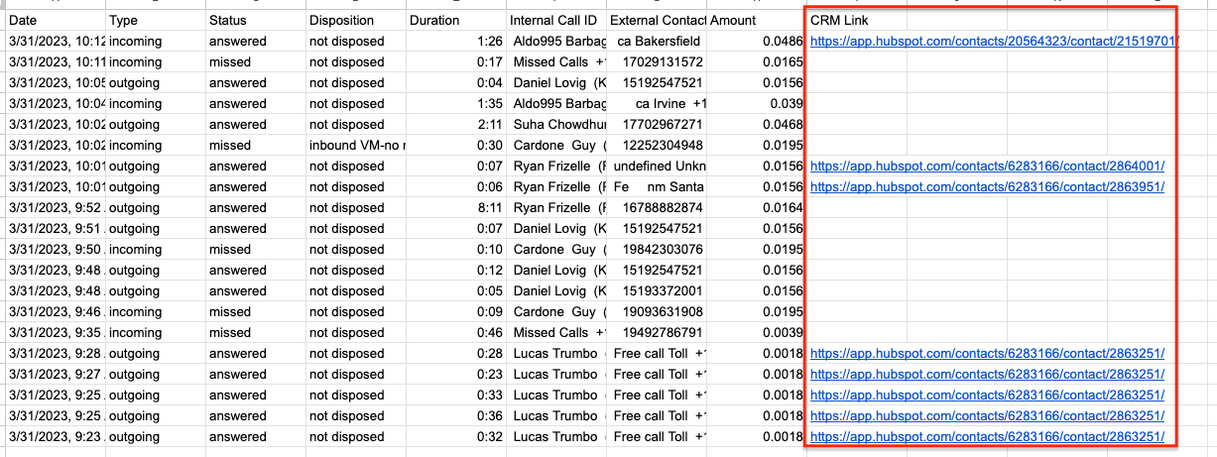Select the Amount header cell
1217x457 pixels.
pos(757,21)
